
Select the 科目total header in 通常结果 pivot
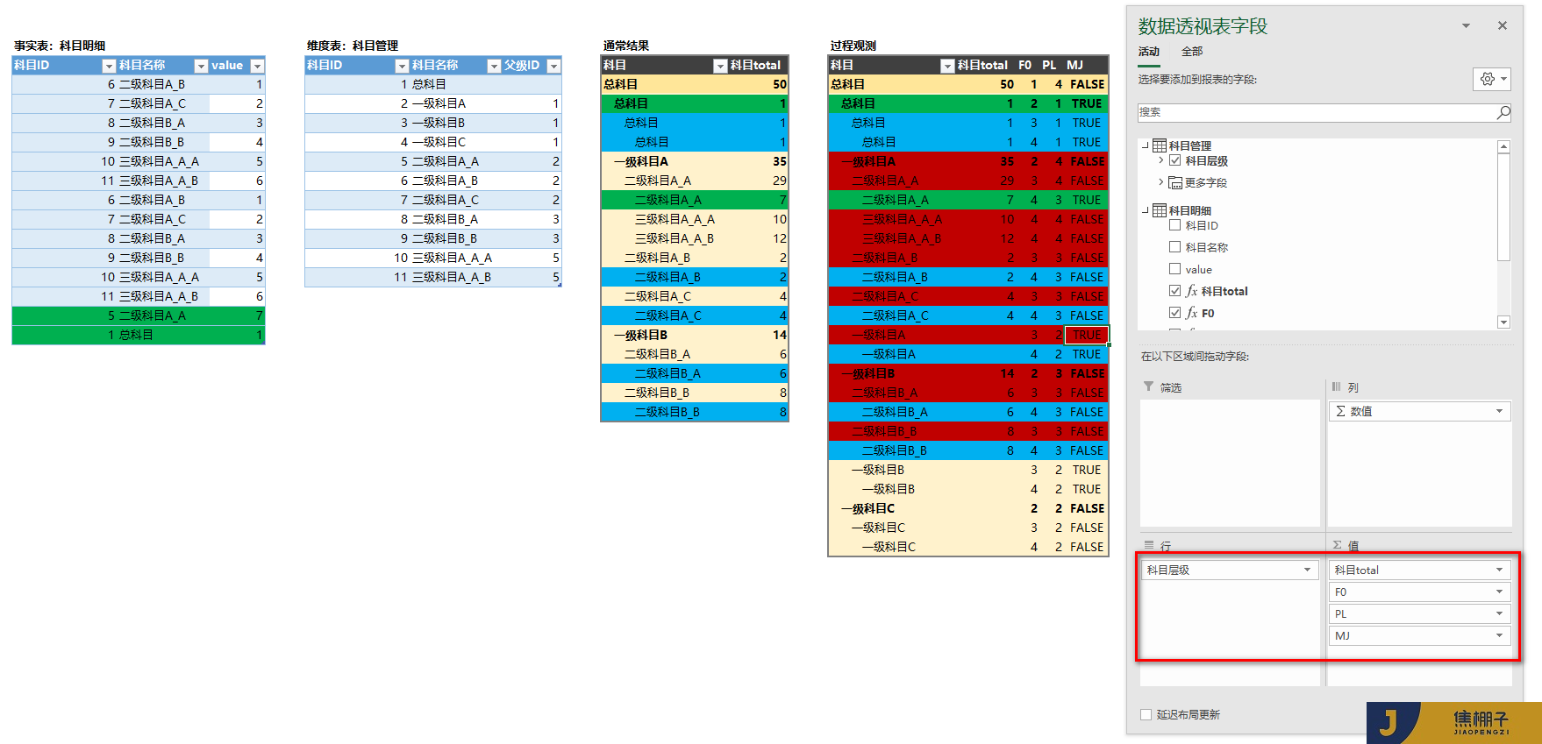point(755,65)
